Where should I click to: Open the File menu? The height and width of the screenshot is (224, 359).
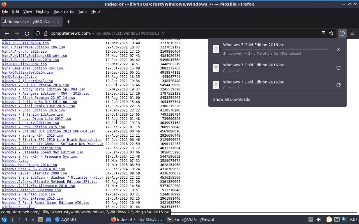pyautogui.click(x=5, y=11)
